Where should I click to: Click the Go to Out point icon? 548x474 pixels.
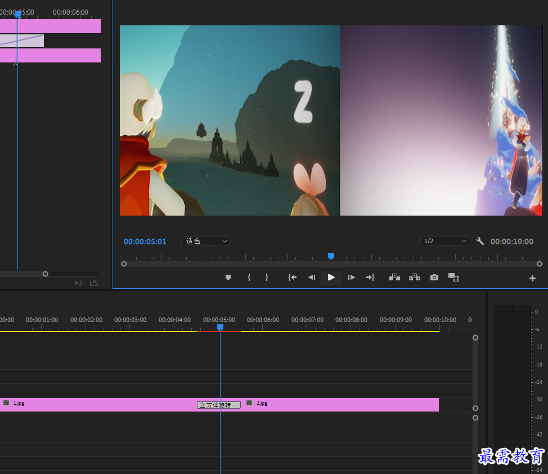point(370,278)
